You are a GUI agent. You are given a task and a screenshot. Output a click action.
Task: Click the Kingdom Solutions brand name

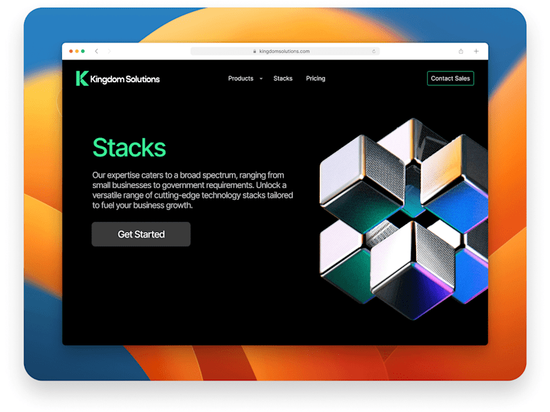(x=125, y=79)
